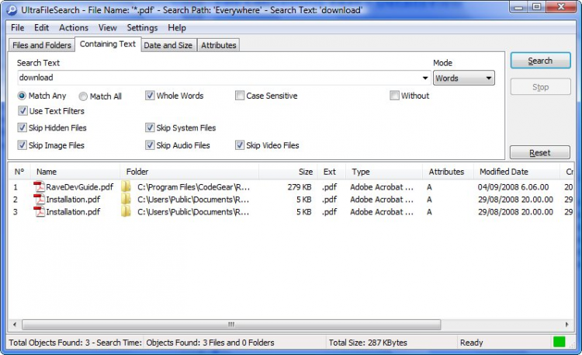Image resolution: width=582 pixels, height=355 pixels.
Task: Click the Stop button
Action: (x=540, y=87)
